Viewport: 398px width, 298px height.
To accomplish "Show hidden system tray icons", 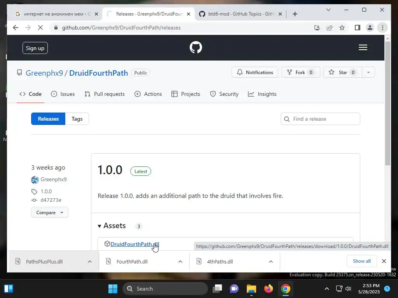I will click(x=327, y=289).
